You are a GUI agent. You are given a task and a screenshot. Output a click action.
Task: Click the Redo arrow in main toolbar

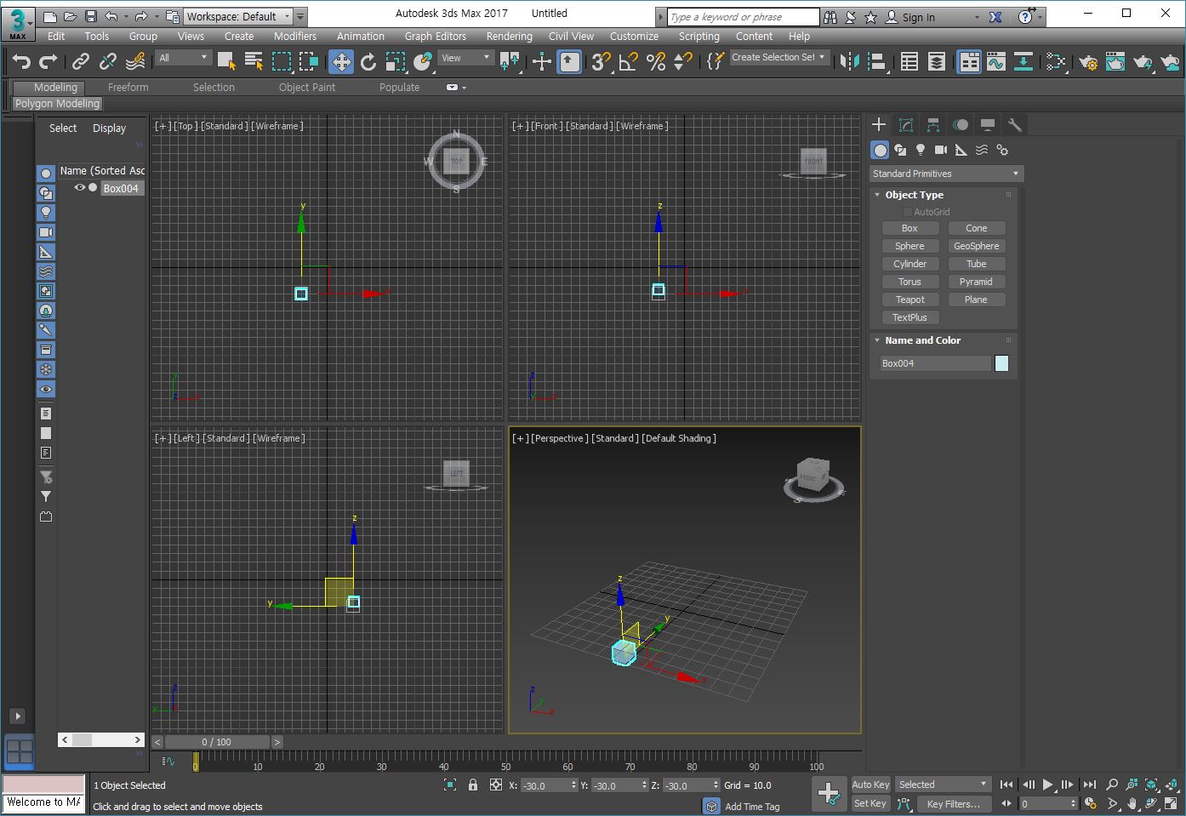[48, 61]
